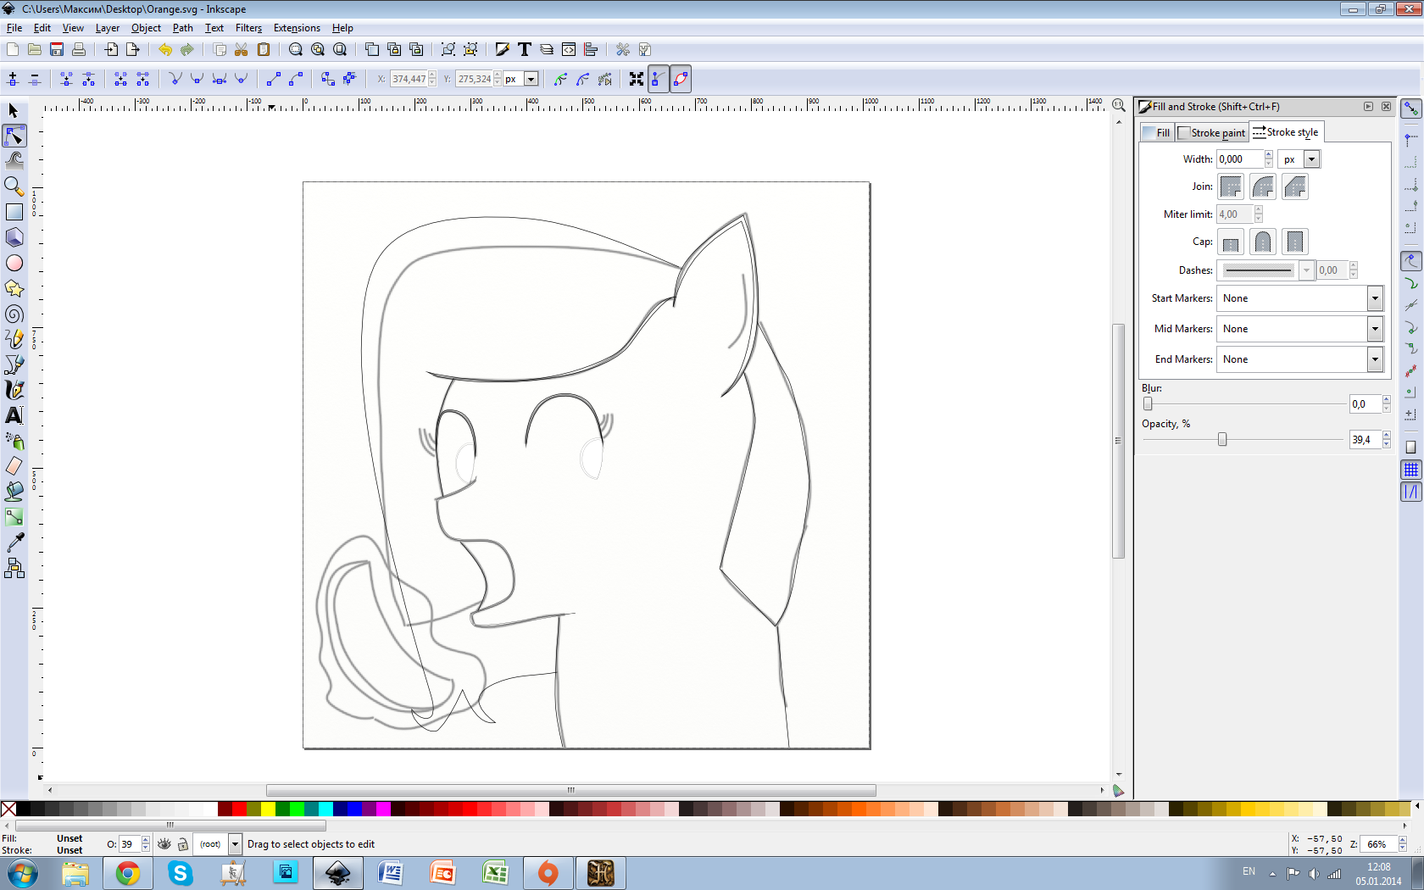Select the Pencil freehand tool
This screenshot has height=890, width=1424.
[x=14, y=339]
